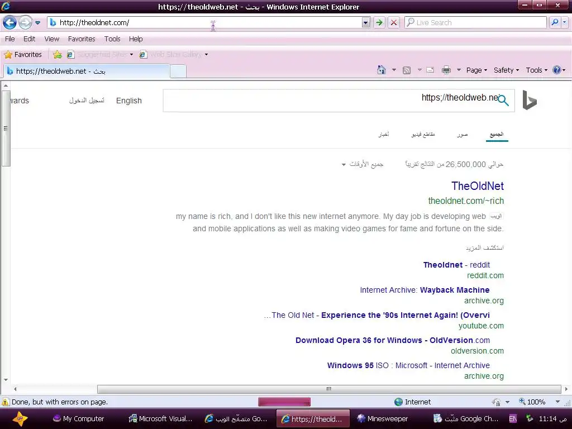Open the Safety command menu
Screen dimensions: 572x429
point(506,70)
